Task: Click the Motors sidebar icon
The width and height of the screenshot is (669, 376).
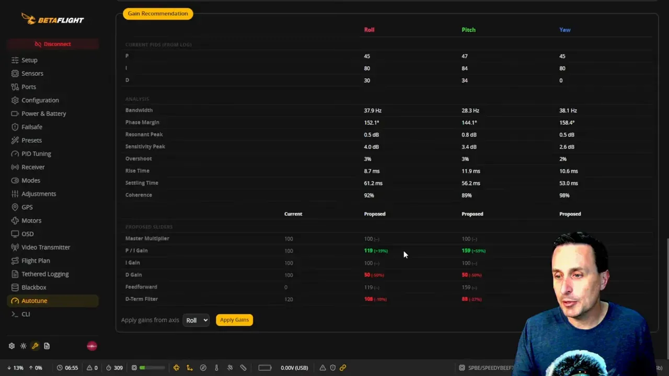Action: 15,220
